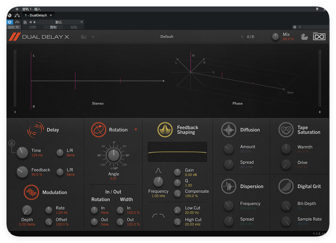Image resolution: width=336 pixels, height=243 pixels.
Task: Click the pin window icon
Action: [x=317, y=9]
